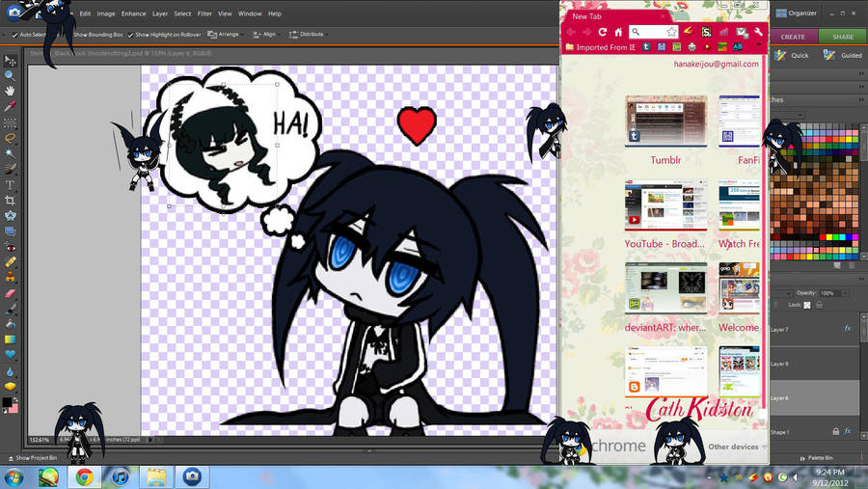Switch to Guided edit mode

pos(843,55)
